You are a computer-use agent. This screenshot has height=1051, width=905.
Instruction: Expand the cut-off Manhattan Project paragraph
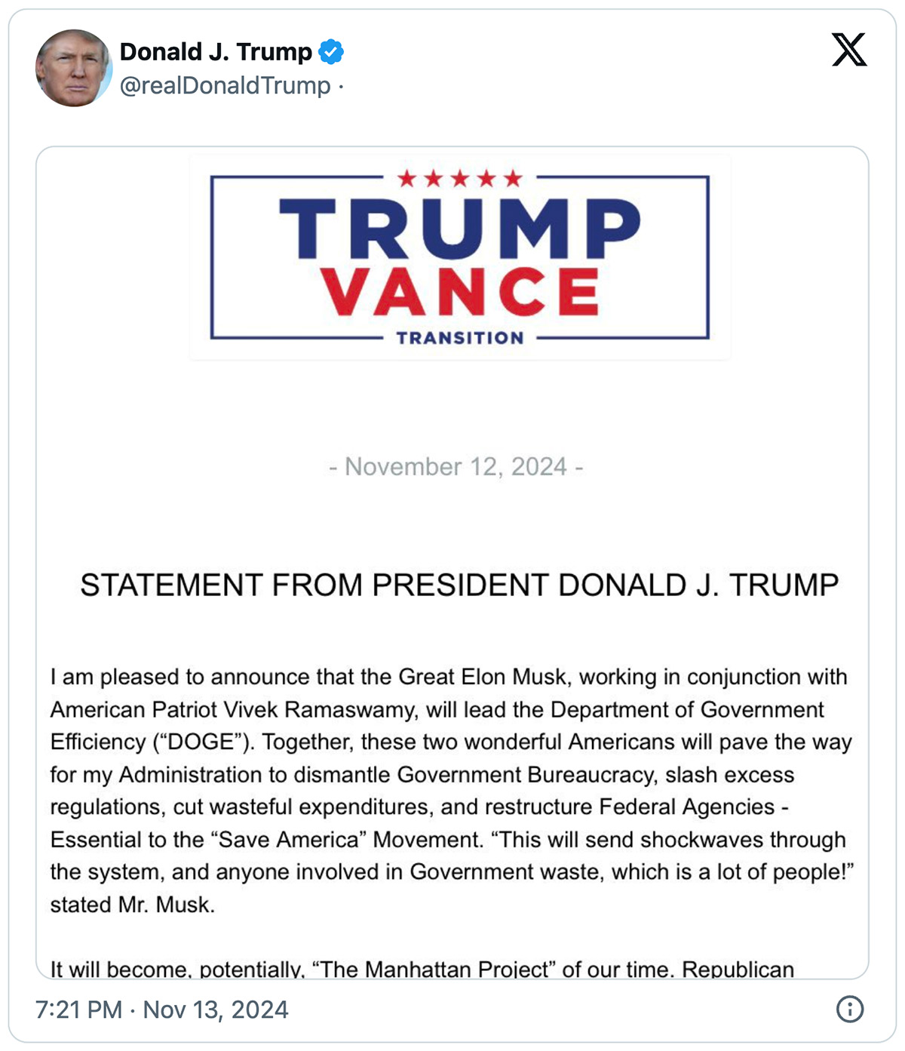click(x=422, y=969)
